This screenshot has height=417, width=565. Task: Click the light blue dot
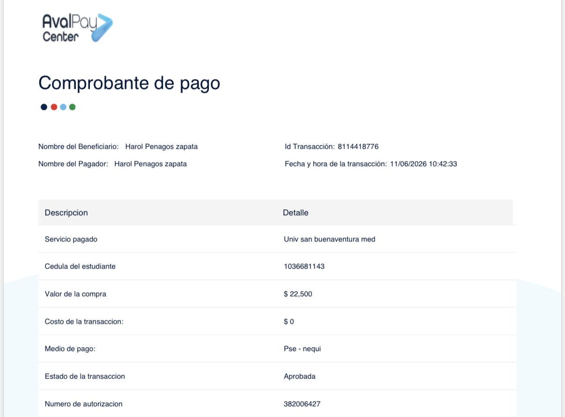tap(63, 107)
